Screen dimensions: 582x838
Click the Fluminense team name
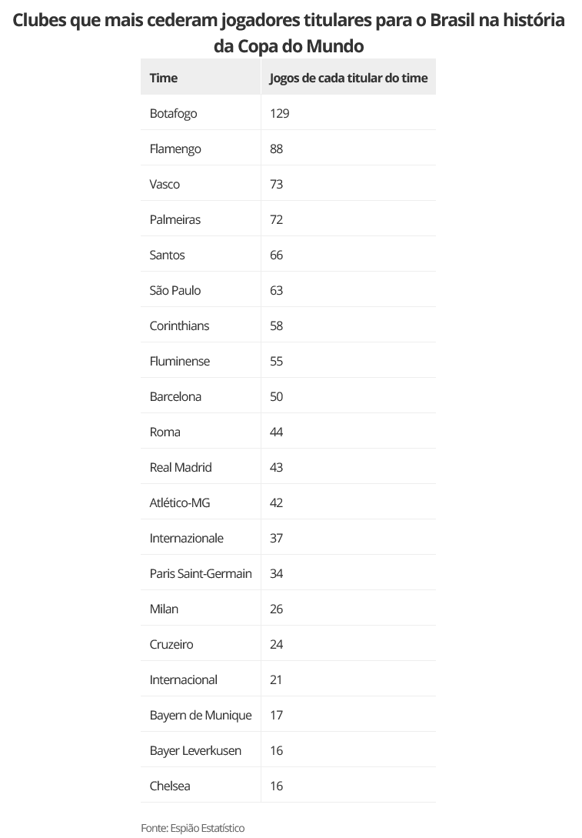coord(179,361)
